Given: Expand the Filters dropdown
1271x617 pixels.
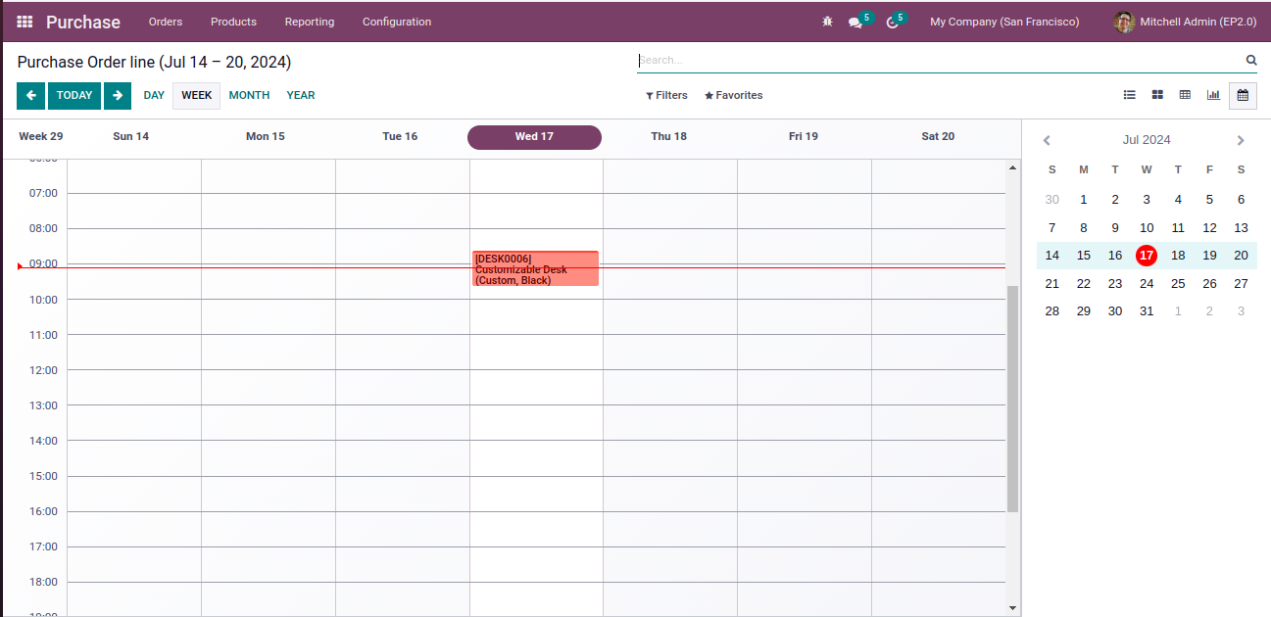Looking at the screenshot, I should tap(666, 96).
